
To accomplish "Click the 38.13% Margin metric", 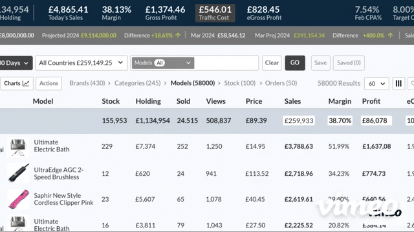I will [x=116, y=13].
